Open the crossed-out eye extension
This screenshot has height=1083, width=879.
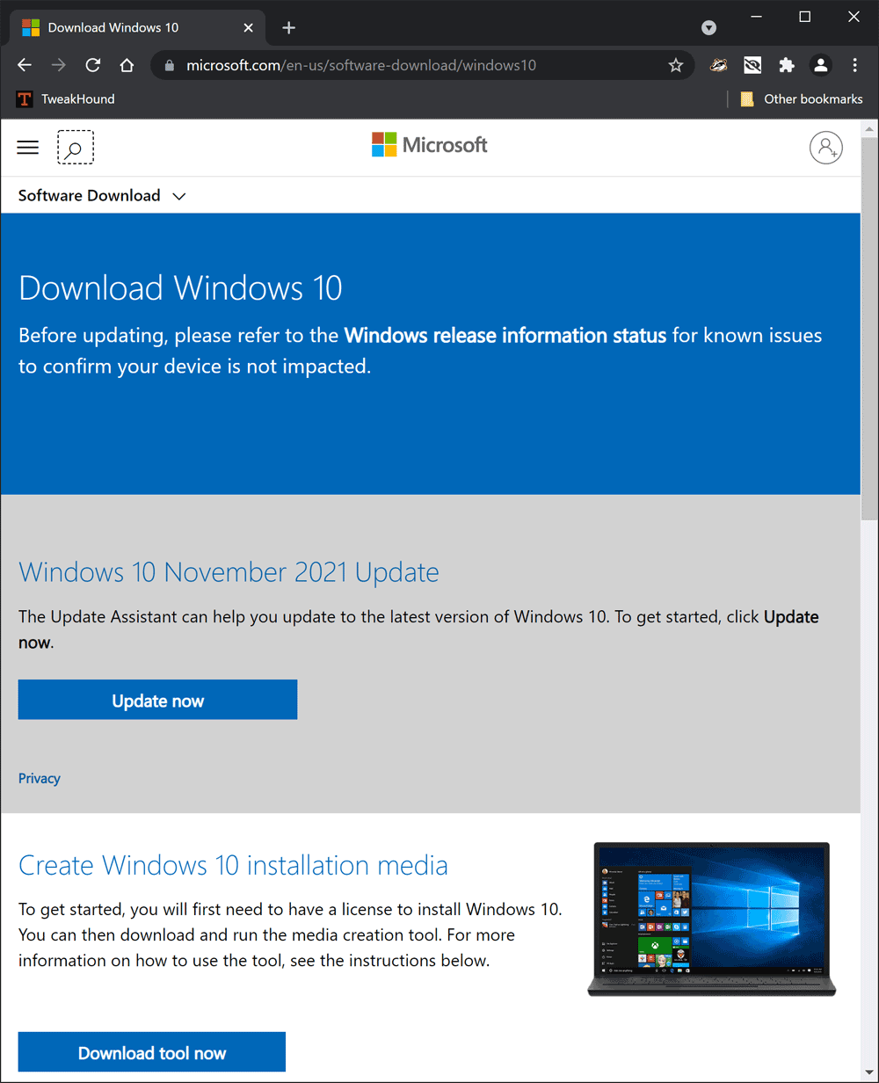[752, 65]
